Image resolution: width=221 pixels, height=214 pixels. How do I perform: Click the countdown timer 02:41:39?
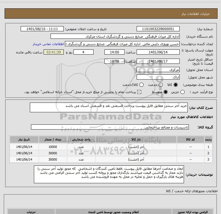[54, 52]
